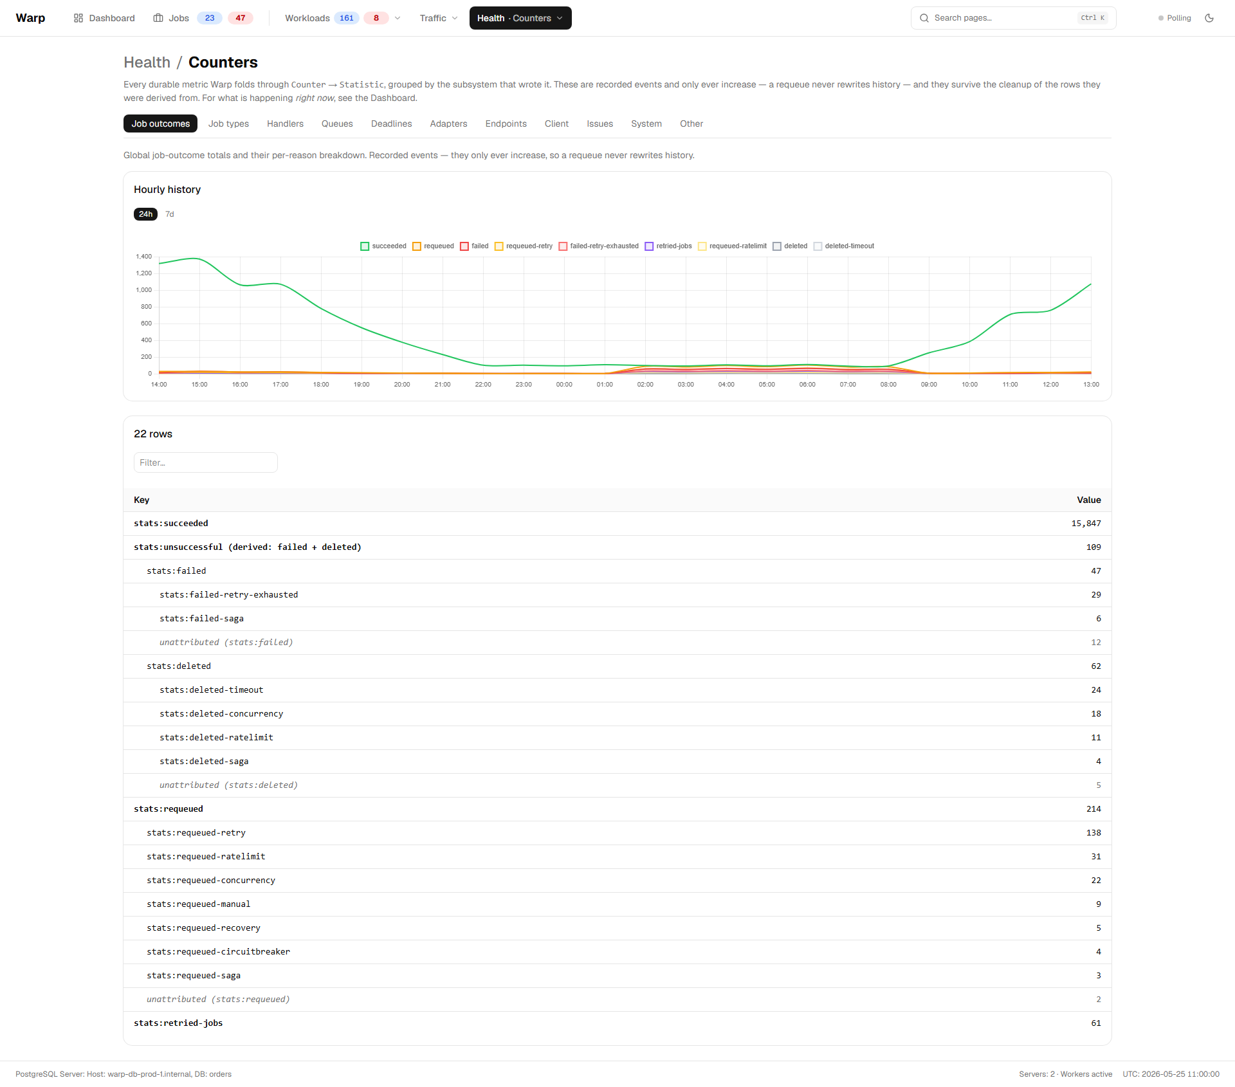Screen dimensions: 1235x1087
Task: Expand the Workloads dropdown chevron
Action: point(398,18)
